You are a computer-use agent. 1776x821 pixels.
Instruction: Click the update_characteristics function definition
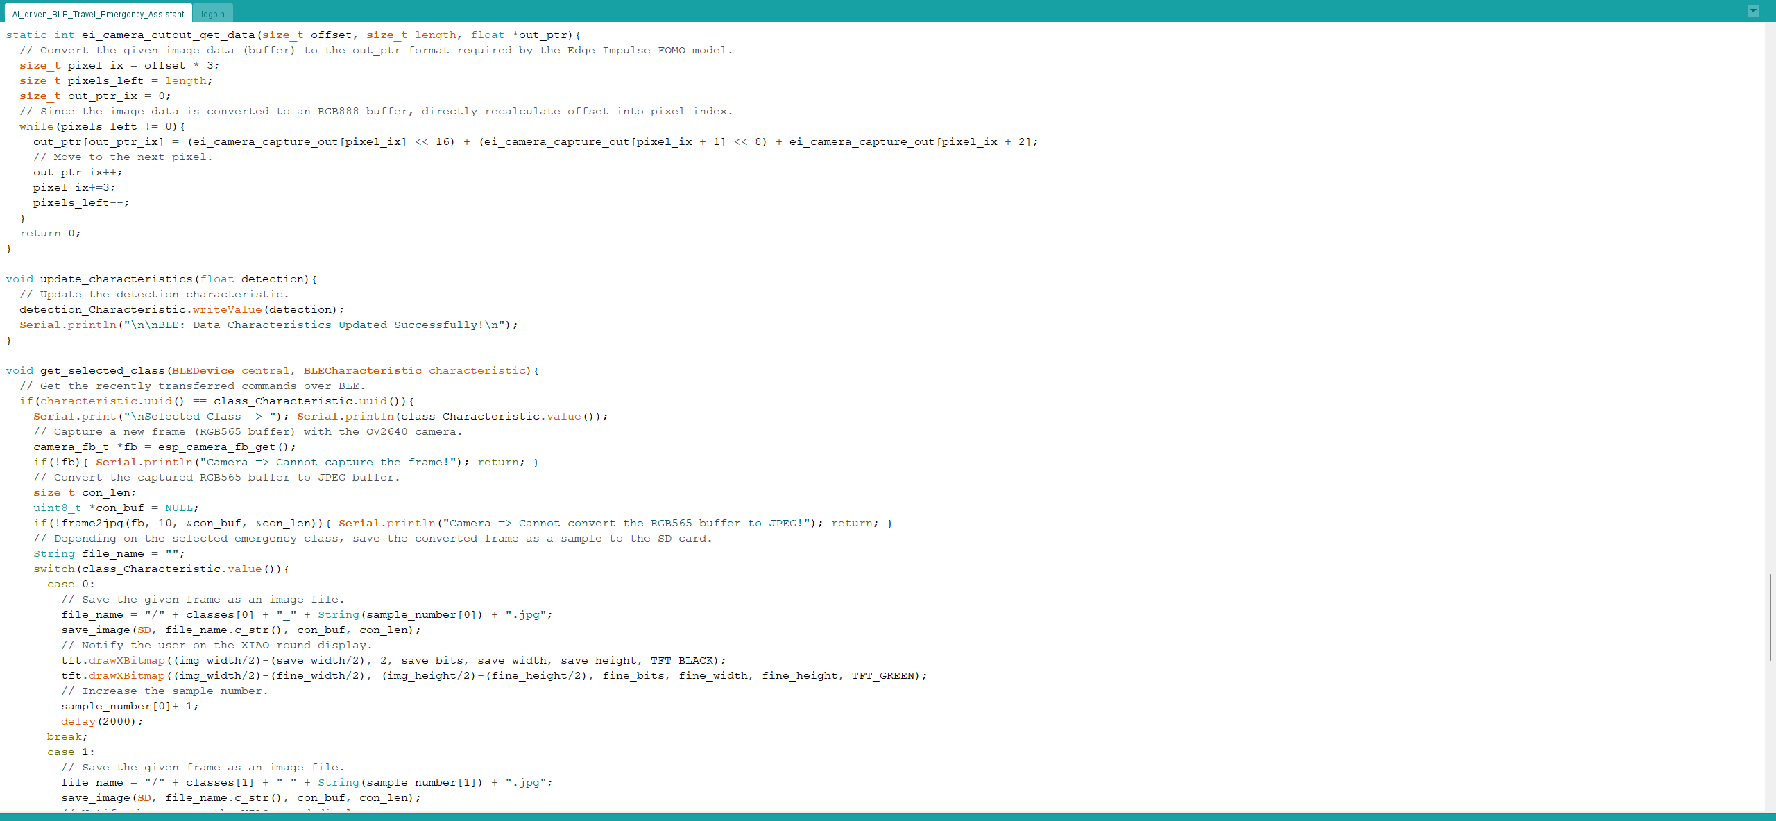[117, 279]
